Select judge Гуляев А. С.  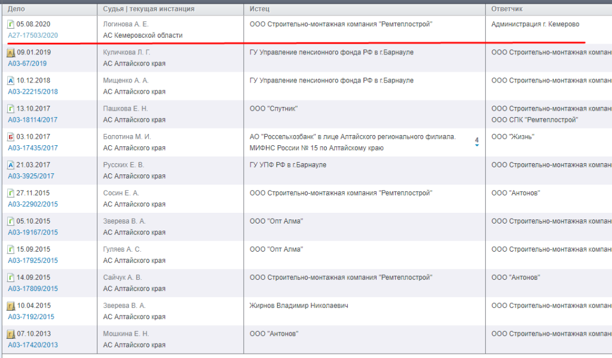click(x=122, y=249)
